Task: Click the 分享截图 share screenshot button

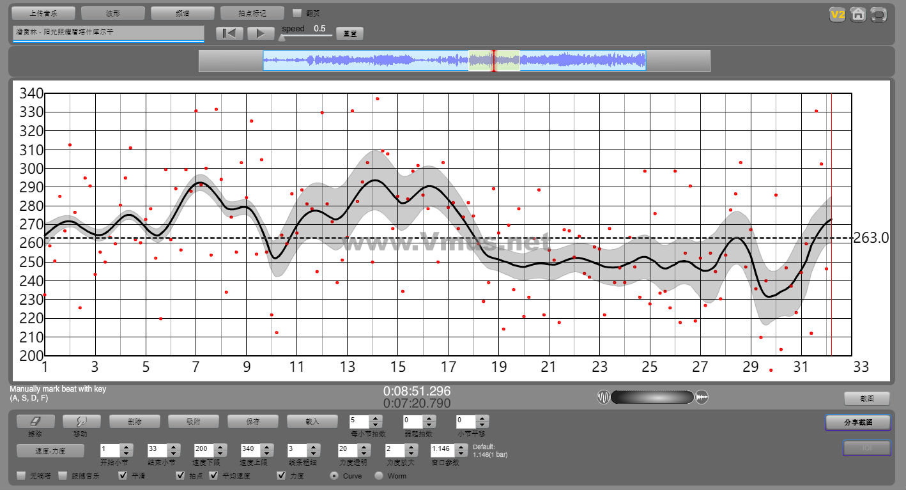Action: (857, 422)
